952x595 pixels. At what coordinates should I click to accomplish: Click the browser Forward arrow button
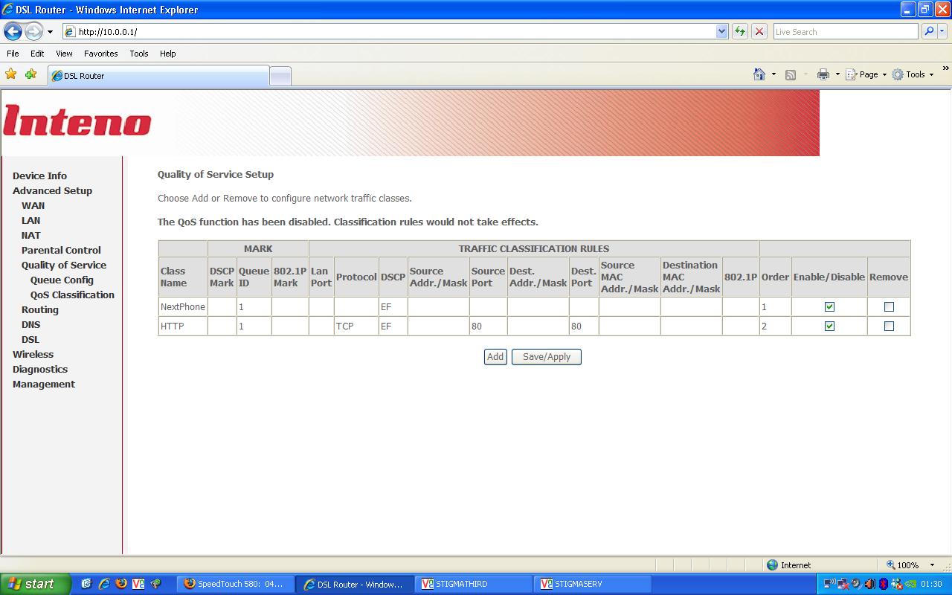[33, 31]
